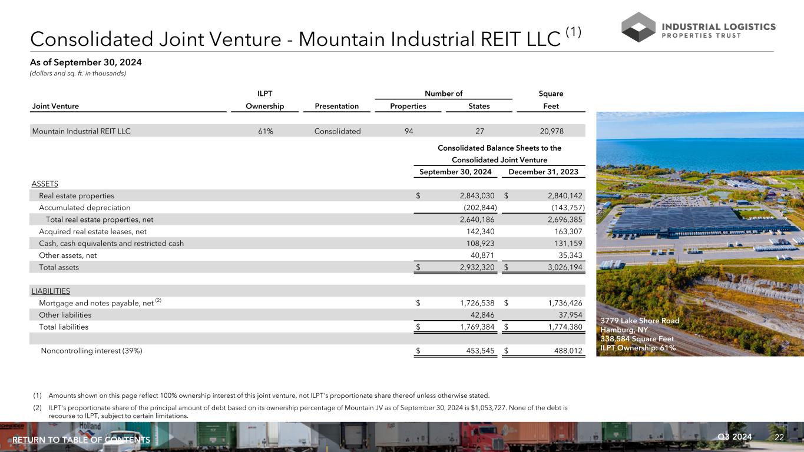804x452 pixels.
Task: Select the Mountain Industrial REIT LLC row label
Action: [81, 131]
